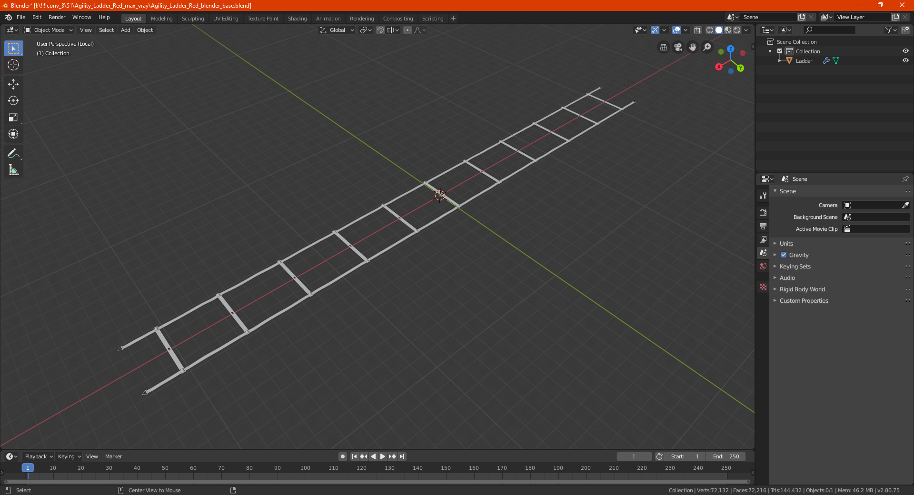Toggle Collection exclude checkbox in outliner

[x=780, y=51]
